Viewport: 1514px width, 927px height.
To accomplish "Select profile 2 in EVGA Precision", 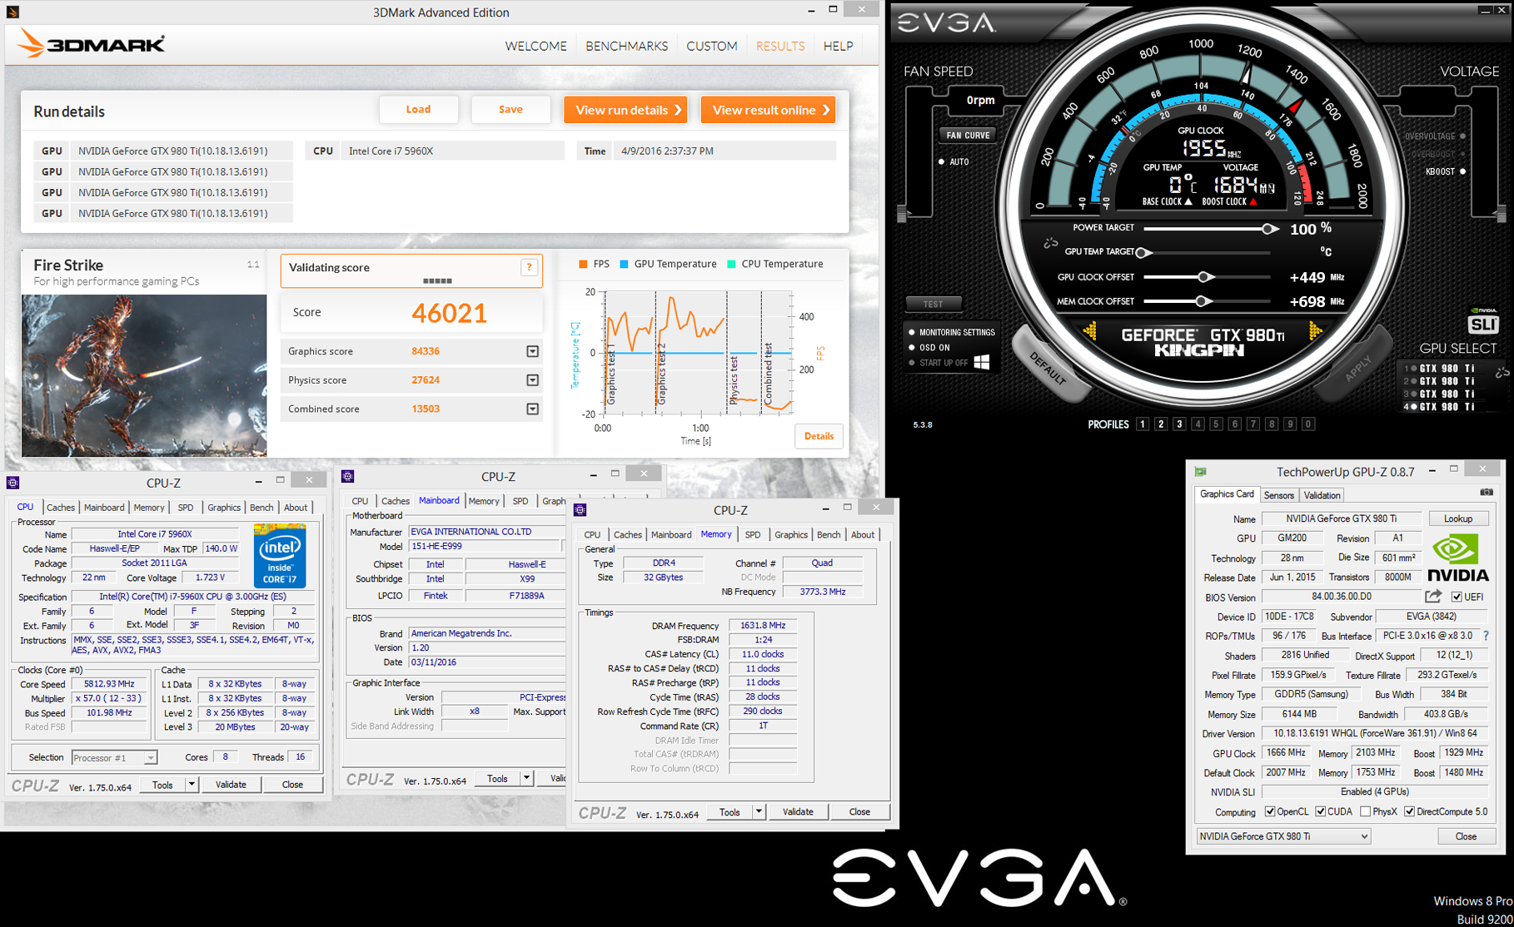I will click(x=1161, y=424).
